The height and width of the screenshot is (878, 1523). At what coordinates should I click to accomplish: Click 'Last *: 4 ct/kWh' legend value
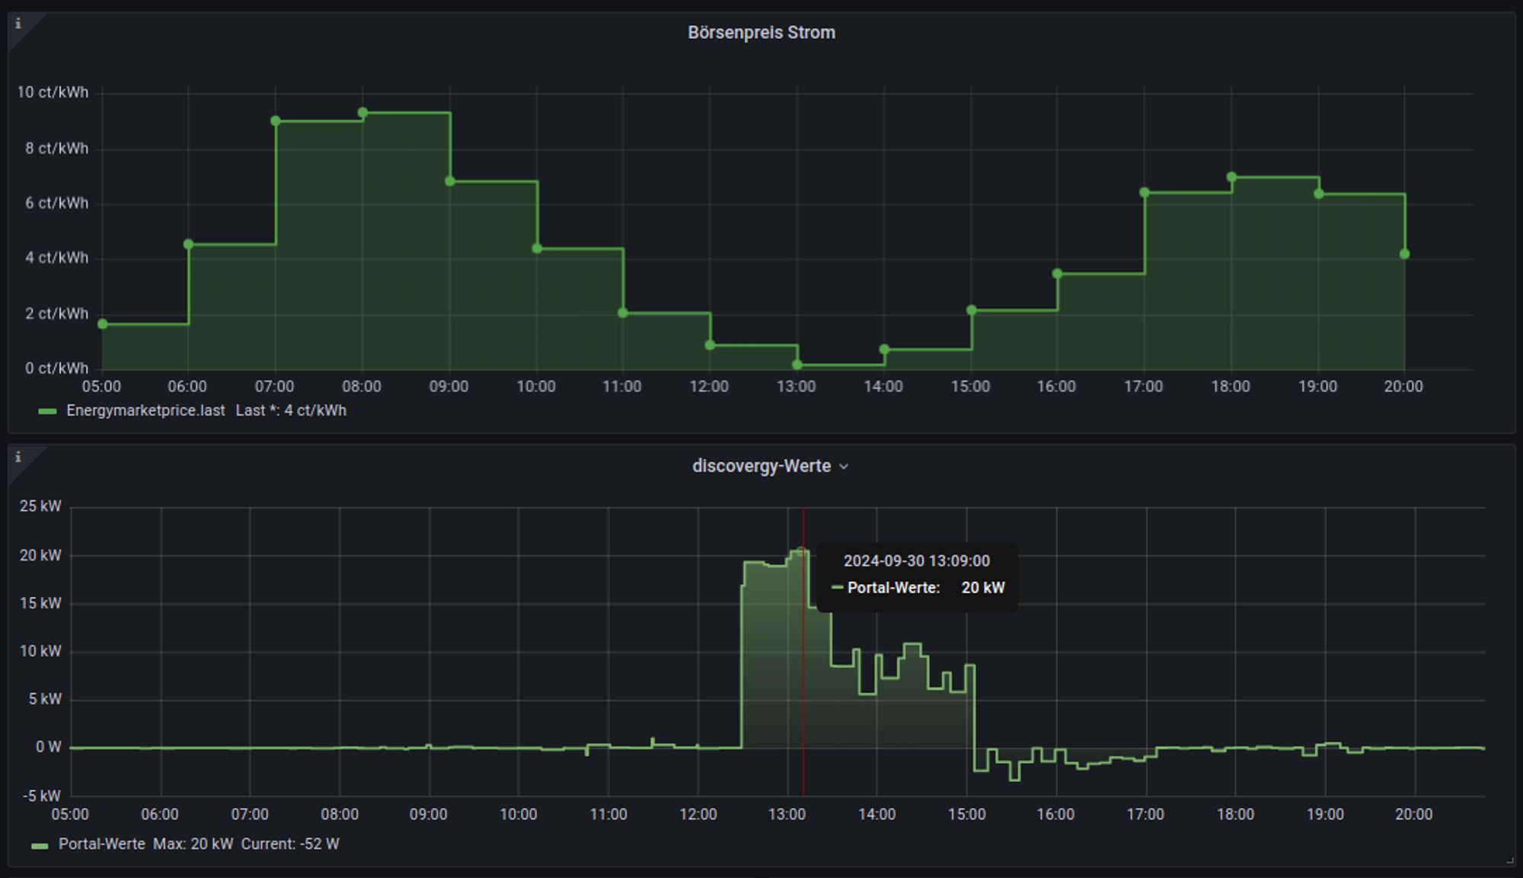click(x=291, y=410)
